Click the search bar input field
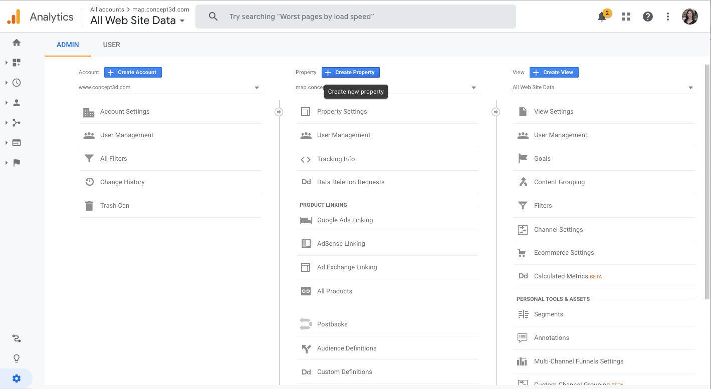Viewport: 711px width, 389px height. (x=356, y=17)
